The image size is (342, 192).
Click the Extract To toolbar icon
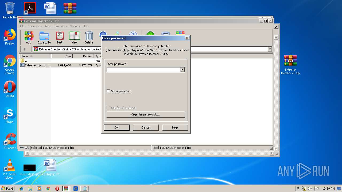click(44, 37)
